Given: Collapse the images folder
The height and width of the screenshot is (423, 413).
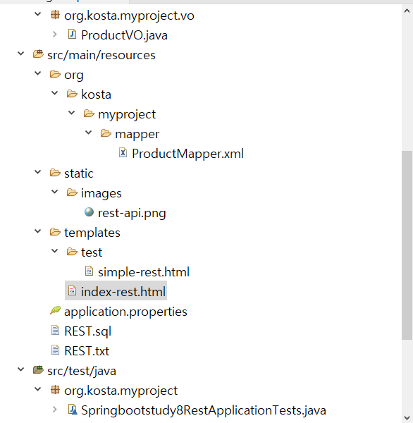Looking at the screenshot, I should click(55, 192).
